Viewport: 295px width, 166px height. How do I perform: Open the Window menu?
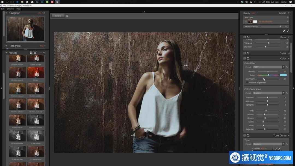[11, 9]
